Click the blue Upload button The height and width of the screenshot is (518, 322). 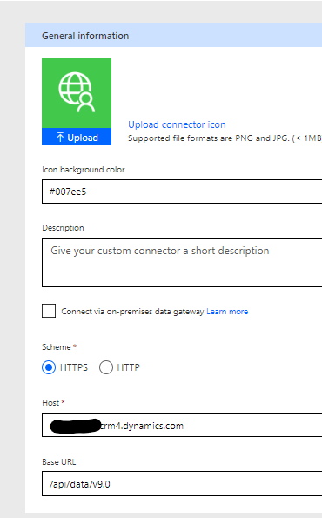[x=77, y=137]
